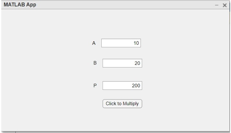This screenshot has height=133, width=231.
Task: Click the value 20 in field B
Action: click(137, 63)
